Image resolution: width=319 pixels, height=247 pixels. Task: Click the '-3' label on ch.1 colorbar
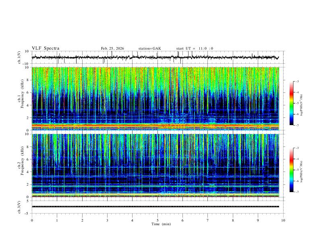point(297,81)
